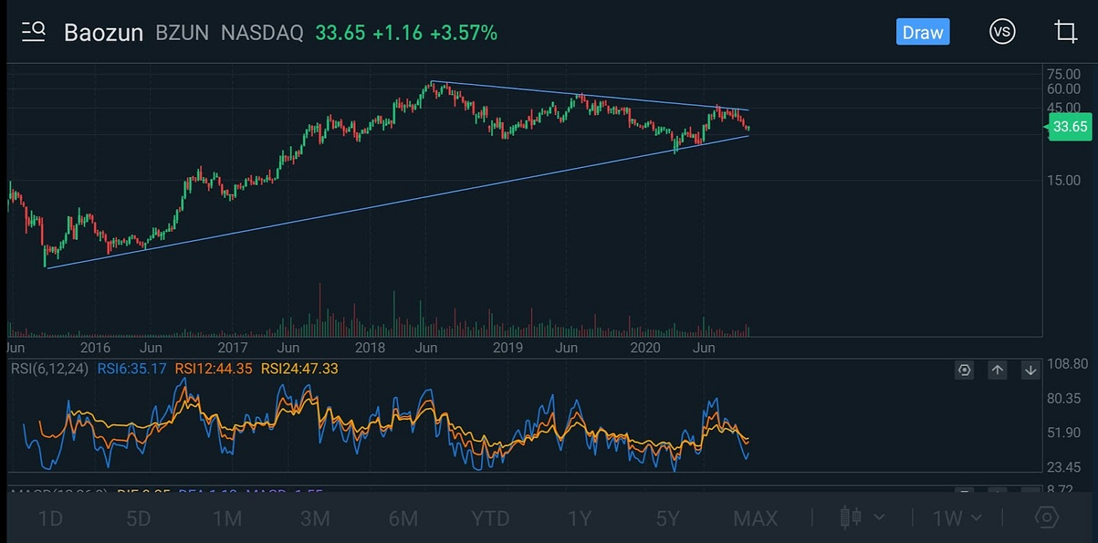Open chart settings hexagon icon
The height and width of the screenshot is (543, 1098).
[1046, 518]
